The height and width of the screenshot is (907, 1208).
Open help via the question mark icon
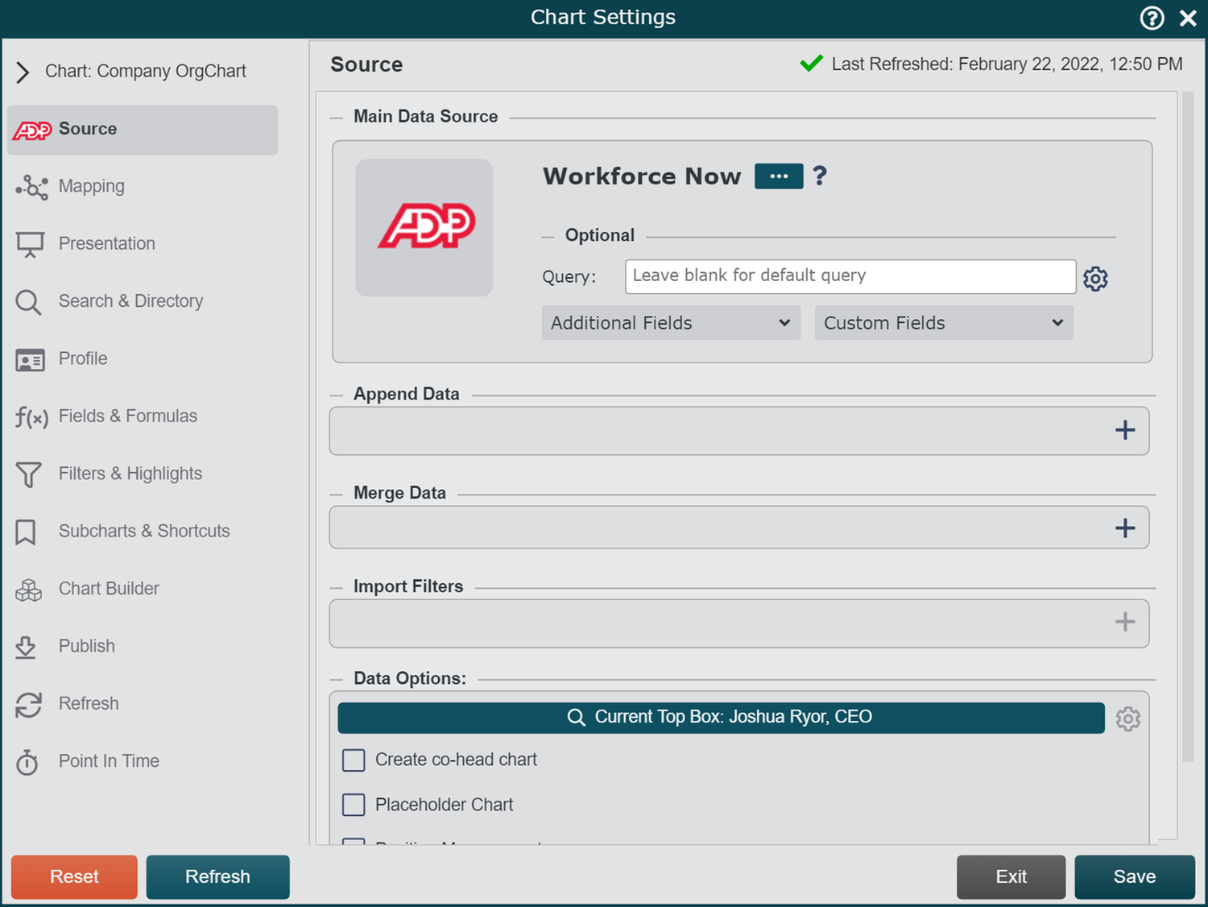1152,18
